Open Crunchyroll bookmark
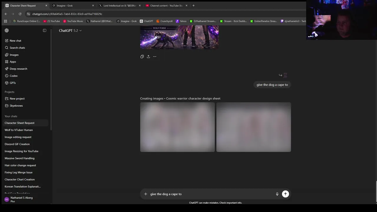Image resolution: width=377 pixels, height=212 pixels. click(165, 21)
